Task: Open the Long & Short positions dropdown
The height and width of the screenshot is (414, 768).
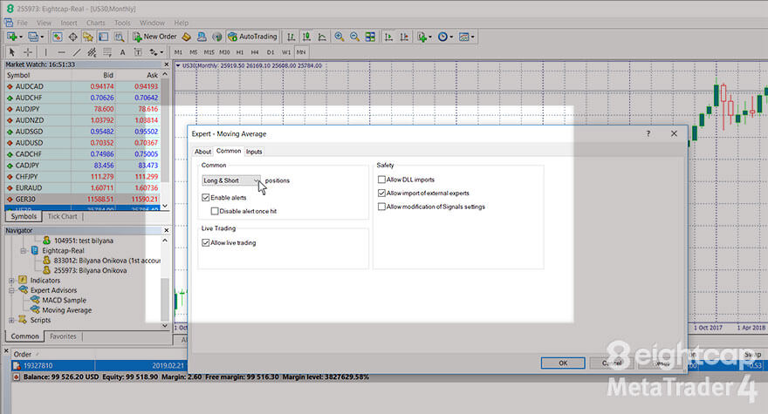Action: point(231,180)
